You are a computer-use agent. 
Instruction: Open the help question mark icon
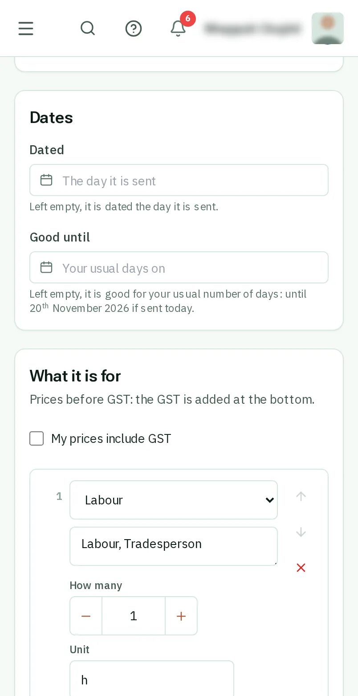[x=134, y=29]
